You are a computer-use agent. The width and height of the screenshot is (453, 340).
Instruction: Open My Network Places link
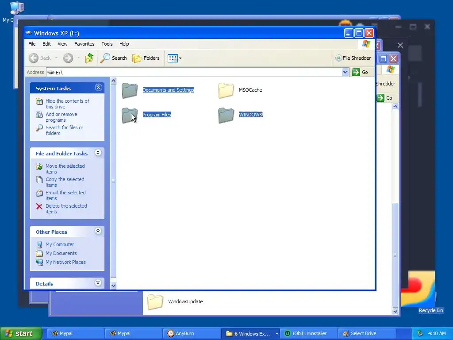pos(65,262)
